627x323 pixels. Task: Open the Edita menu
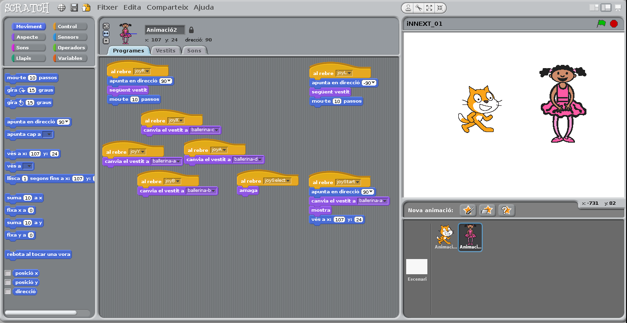[132, 7]
